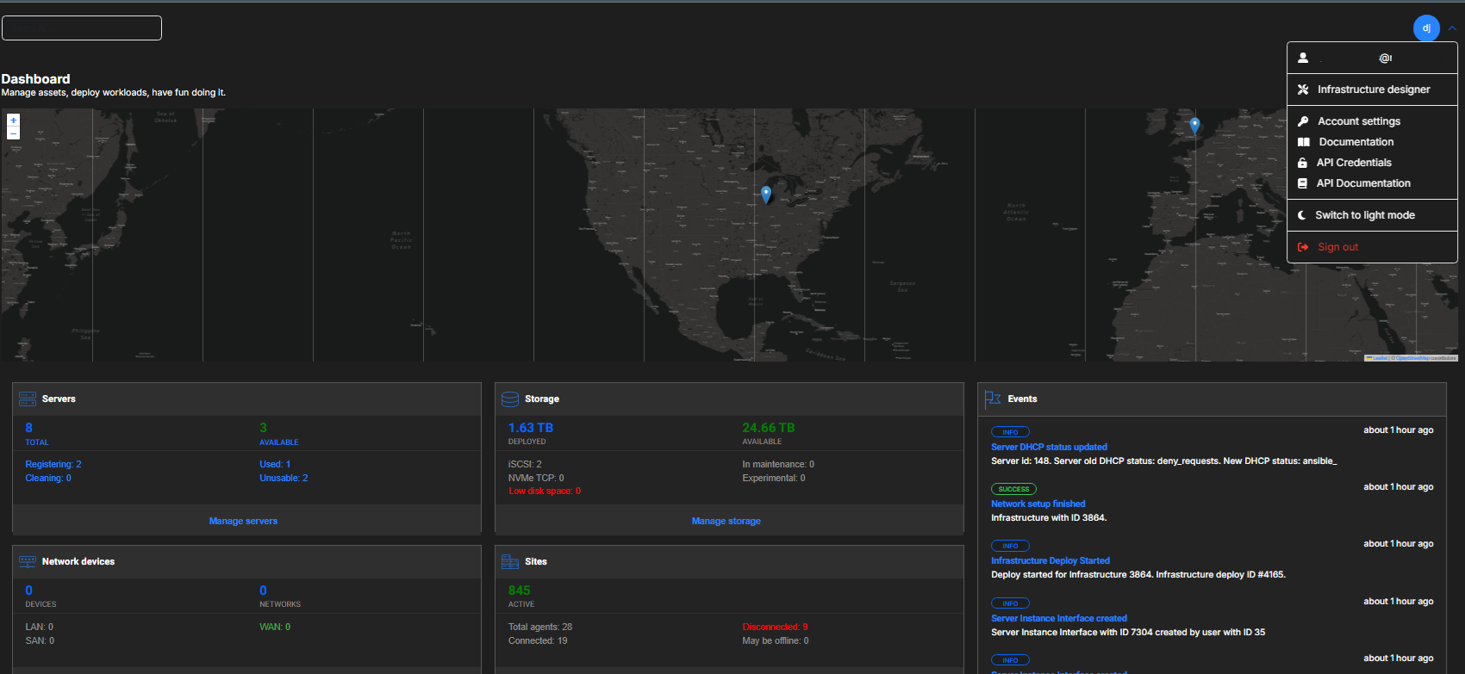Click the map zoom in button
The height and width of the screenshot is (674, 1465).
tap(13, 121)
